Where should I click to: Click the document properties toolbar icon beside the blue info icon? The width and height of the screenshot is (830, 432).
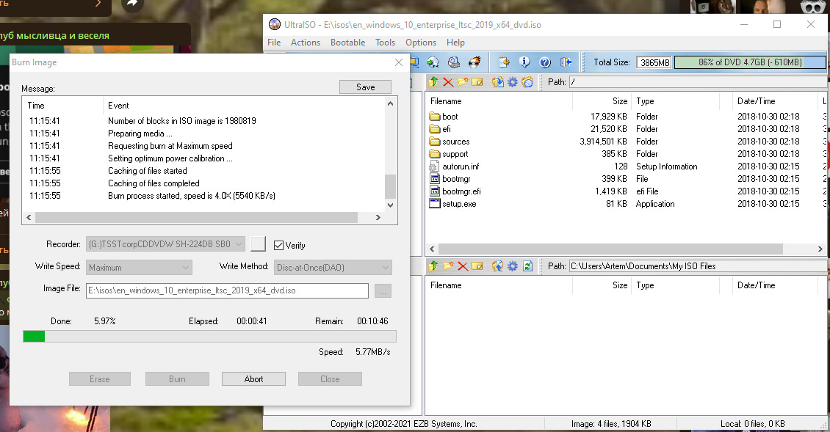point(503,62)
